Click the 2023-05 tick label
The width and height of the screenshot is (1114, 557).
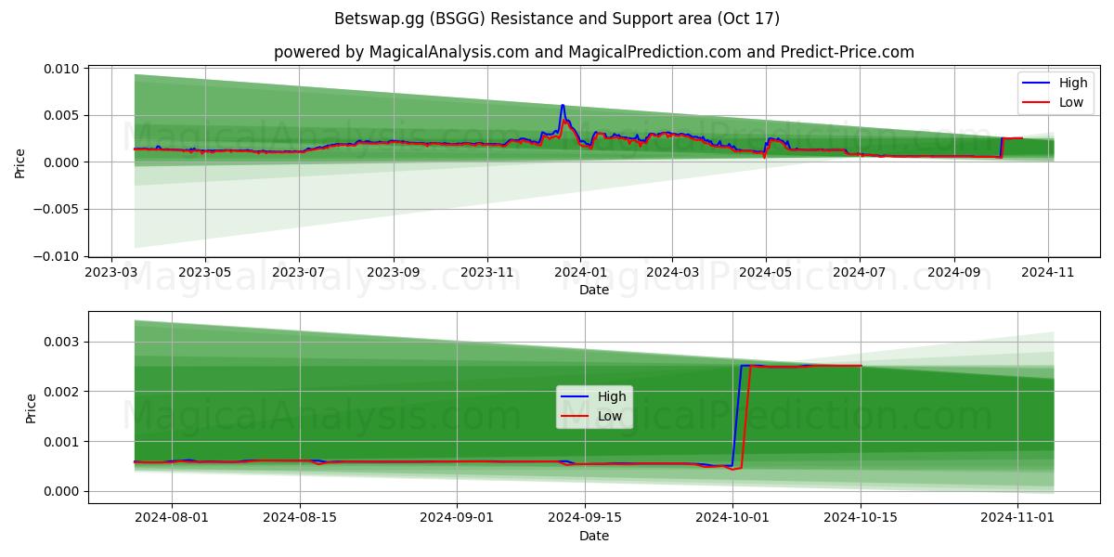[204, 273]
